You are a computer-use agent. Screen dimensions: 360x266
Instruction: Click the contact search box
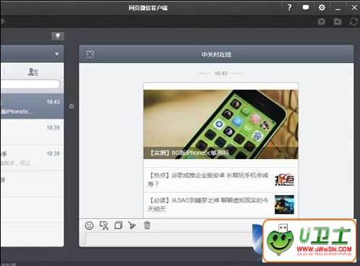[x=30, y=85]
